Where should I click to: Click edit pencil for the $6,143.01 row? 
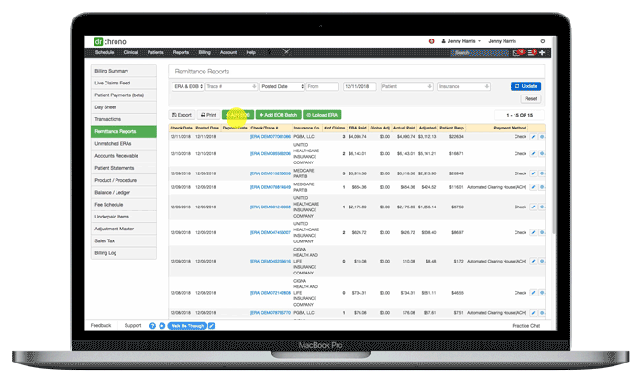(x=533, y=153)
